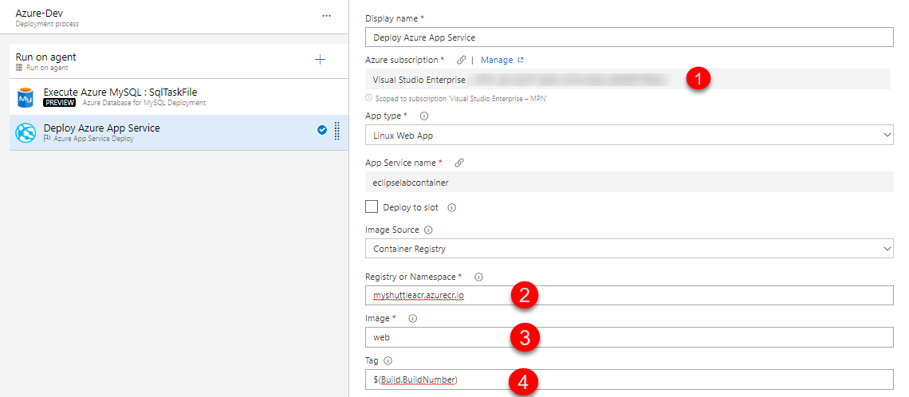This screenshot has width=909, height=397.
Task: Open the App type Linux Web App dropdown
Action: pyautogui.click(x=629, y=135)
